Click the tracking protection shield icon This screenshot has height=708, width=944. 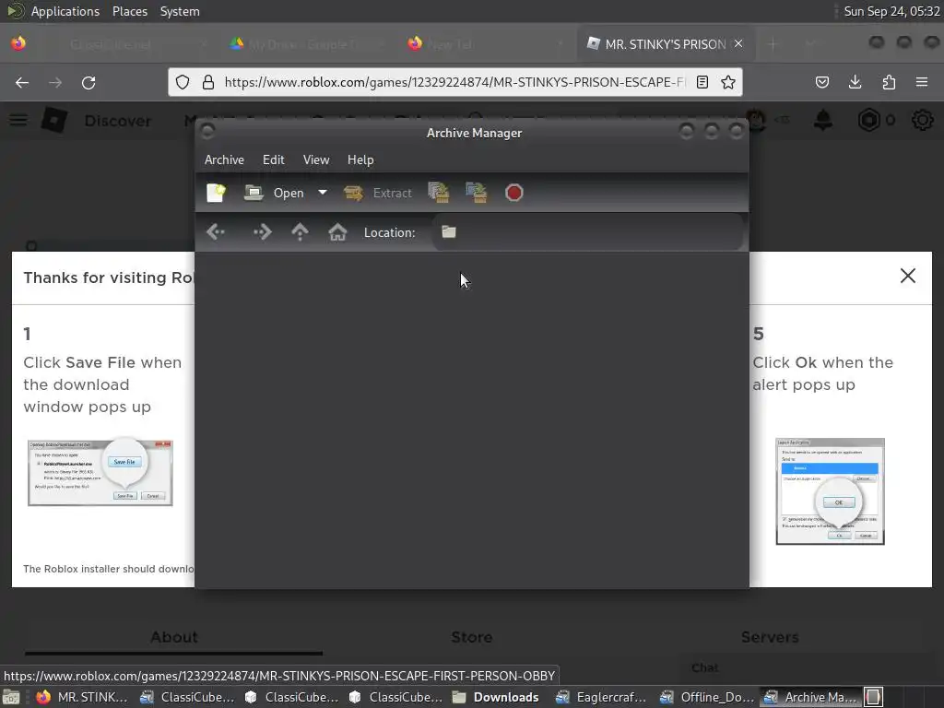[x=183, y=82]
